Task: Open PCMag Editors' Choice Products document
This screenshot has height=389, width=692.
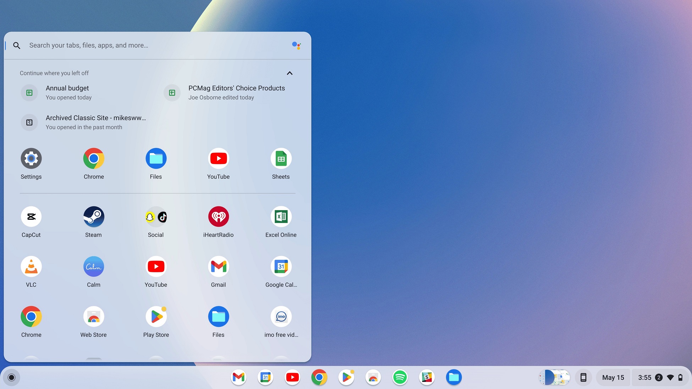Action: click(x=236, y=92)
